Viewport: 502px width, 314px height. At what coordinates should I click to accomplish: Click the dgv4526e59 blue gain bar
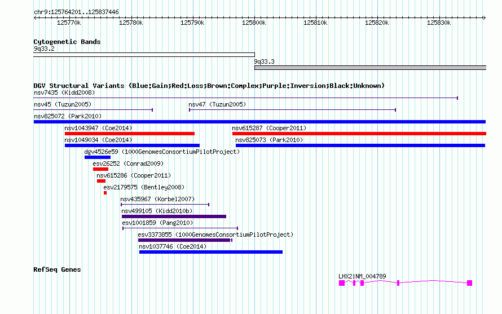(98, 157)
